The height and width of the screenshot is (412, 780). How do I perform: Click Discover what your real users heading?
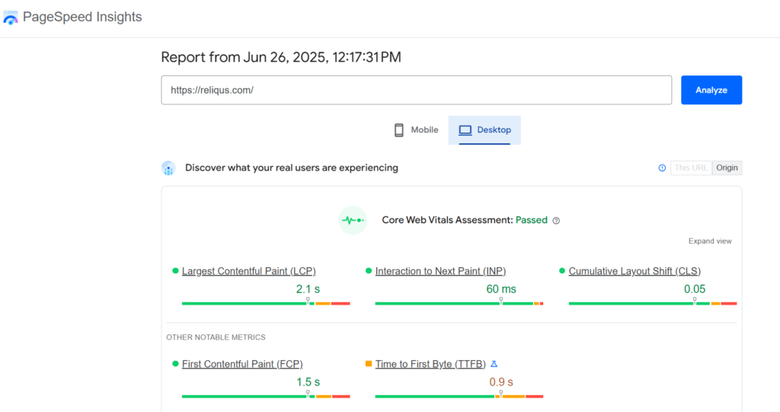(x=292, y=168)
